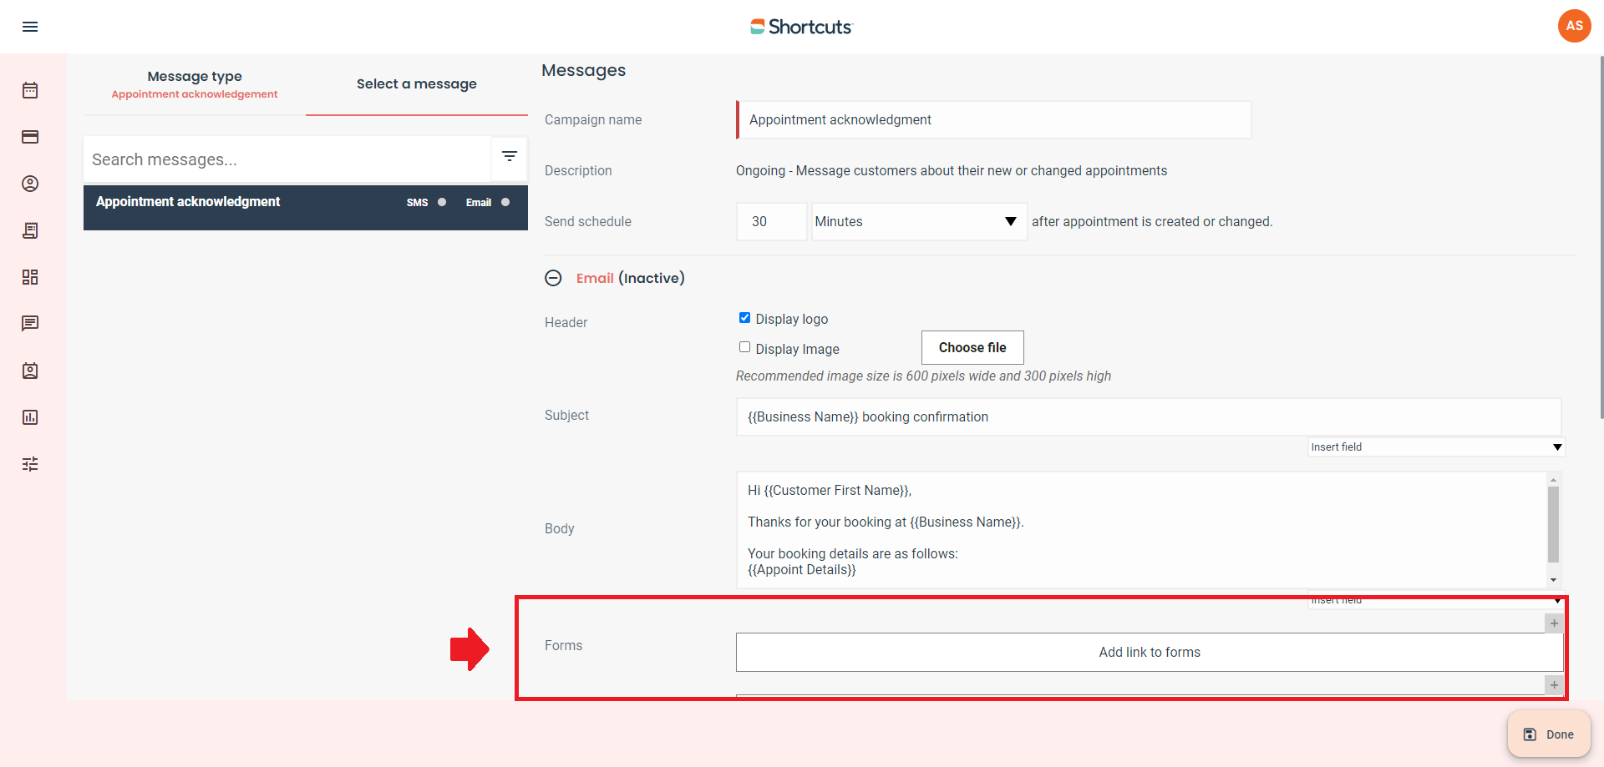Screen dimensions: 1604x767
Task: Open the clients profile icon in sidebar
Action: click(x=30, y=184)
